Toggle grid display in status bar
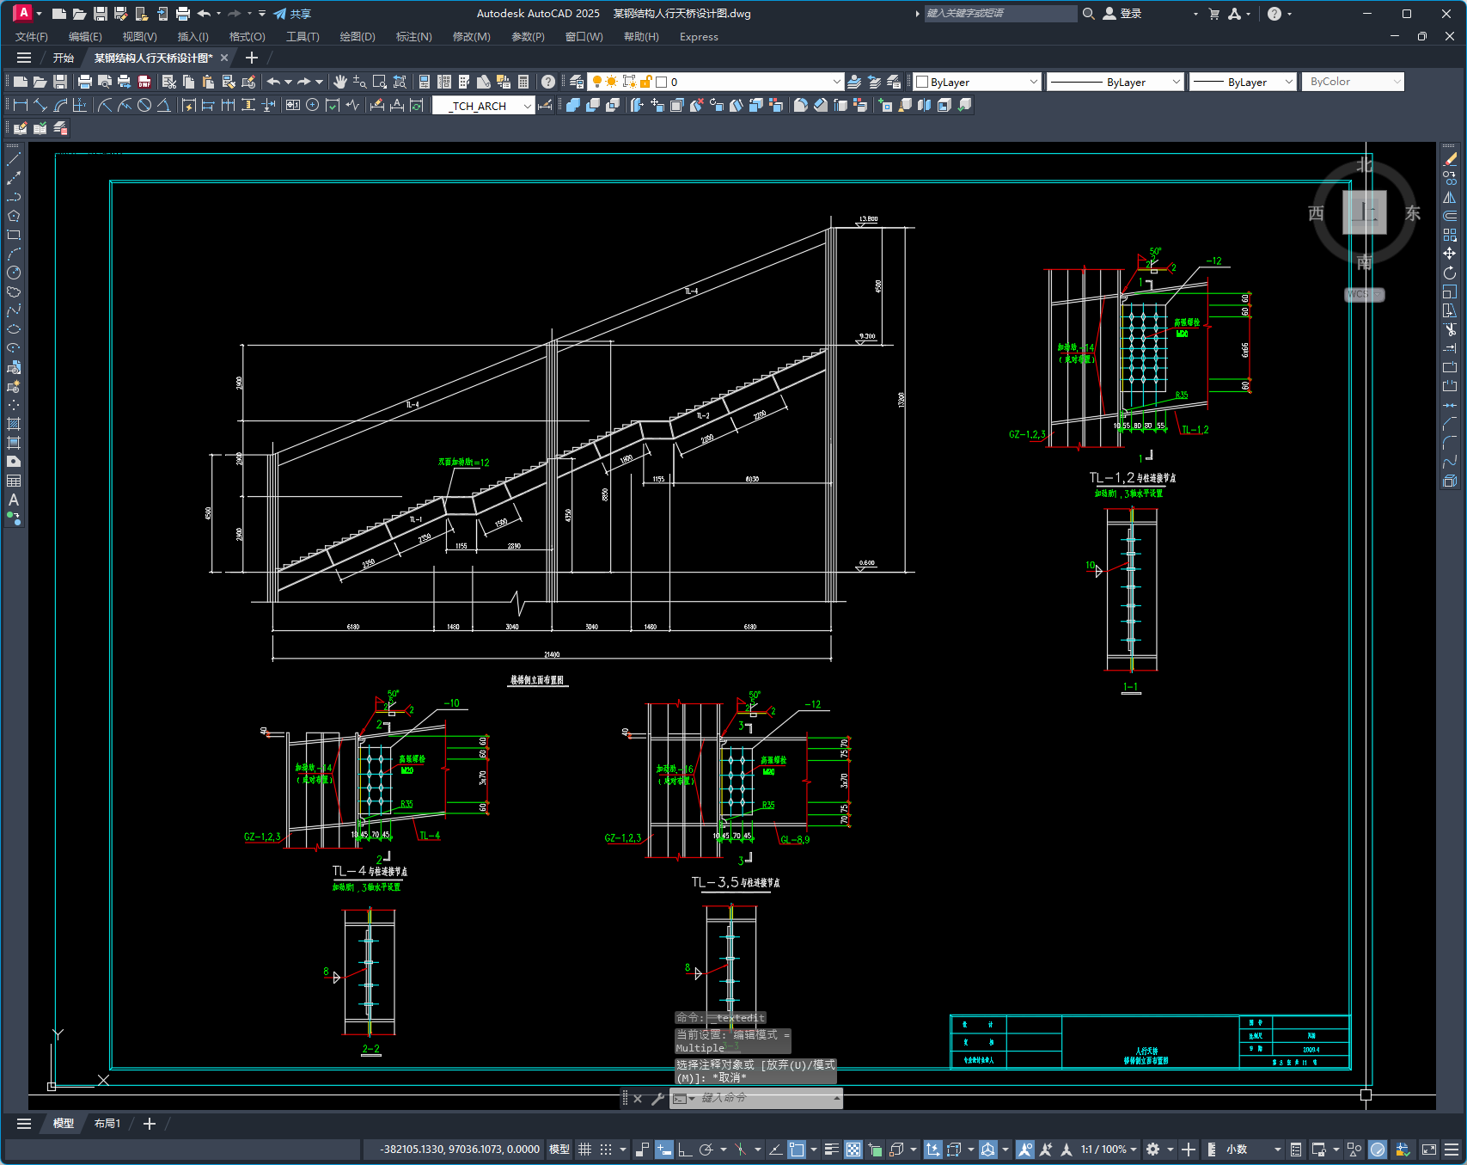Viewport: 1467px width, 1165px height. click(x=584, y=1150)
